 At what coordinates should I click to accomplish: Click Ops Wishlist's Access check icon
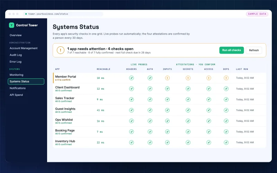tap(209, 121)
